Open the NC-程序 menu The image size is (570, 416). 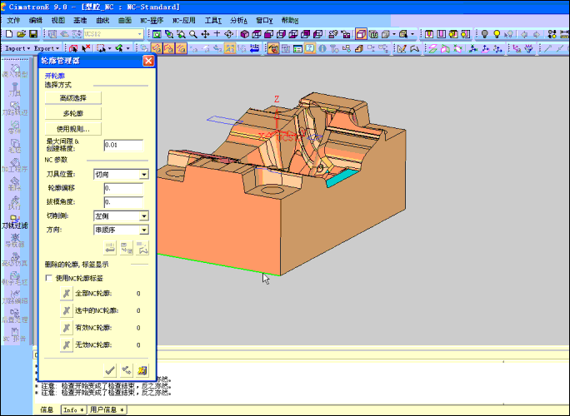152,20
